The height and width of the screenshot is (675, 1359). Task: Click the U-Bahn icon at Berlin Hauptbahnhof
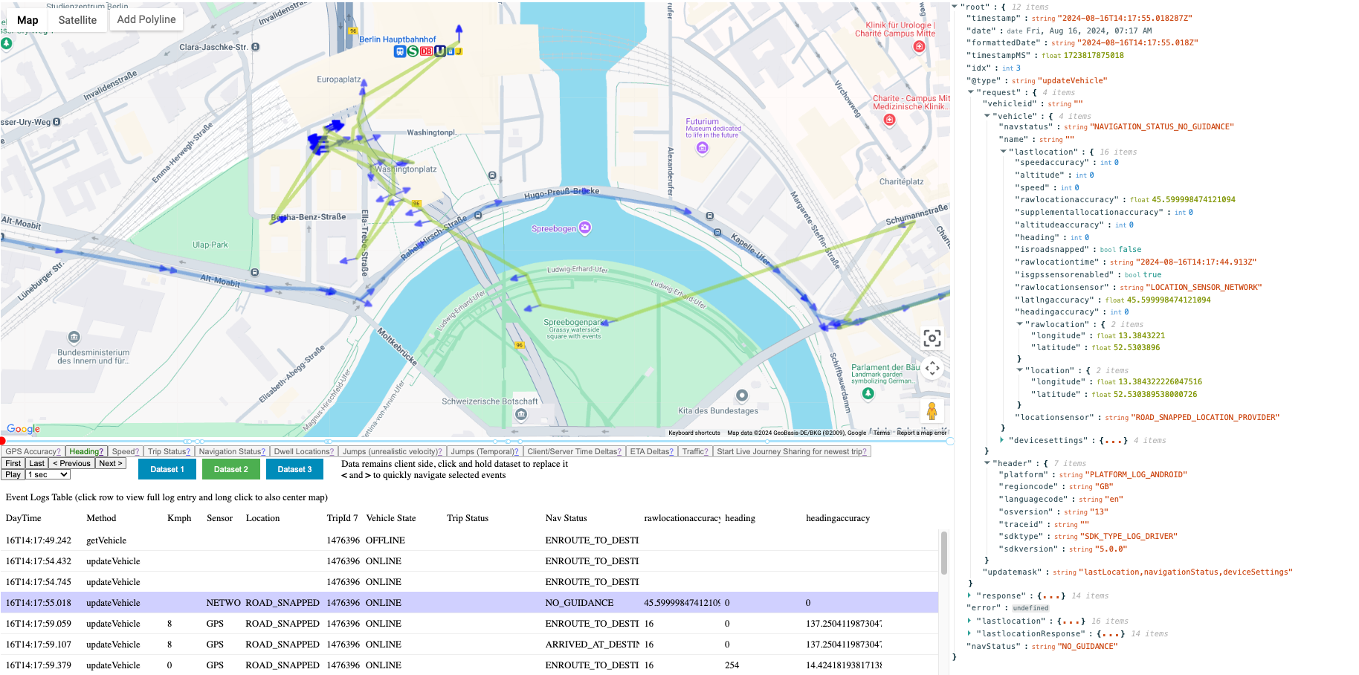439,51
